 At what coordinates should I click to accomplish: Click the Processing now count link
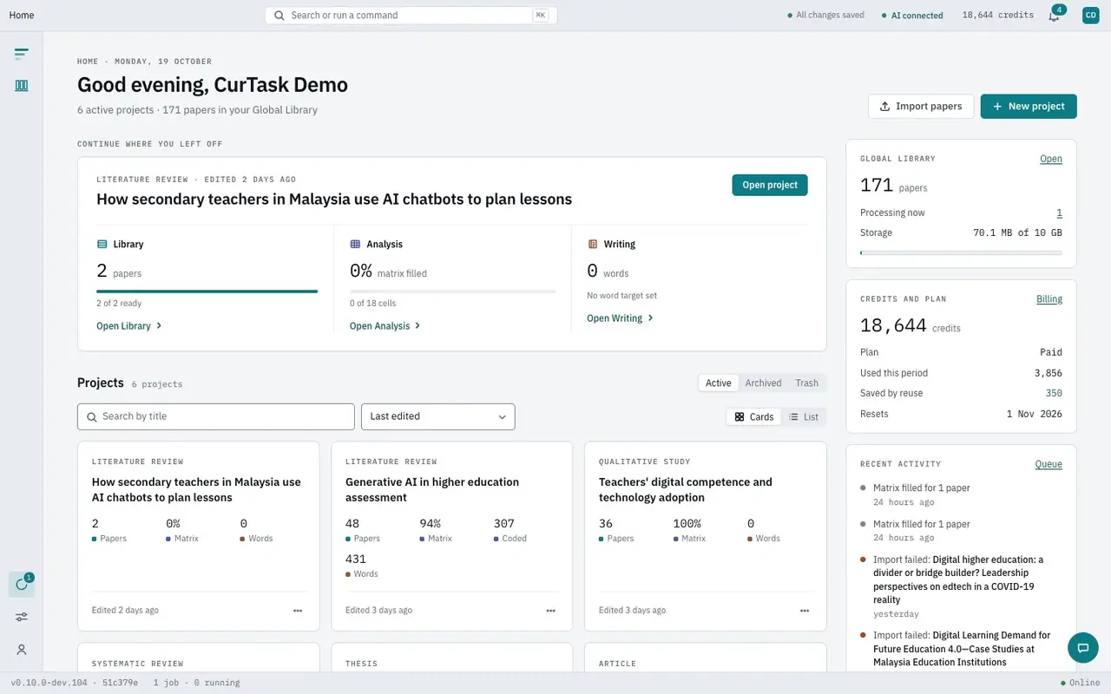point(1059,213)
